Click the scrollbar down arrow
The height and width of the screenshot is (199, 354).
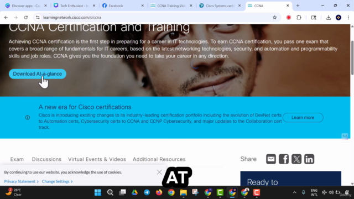352,184
